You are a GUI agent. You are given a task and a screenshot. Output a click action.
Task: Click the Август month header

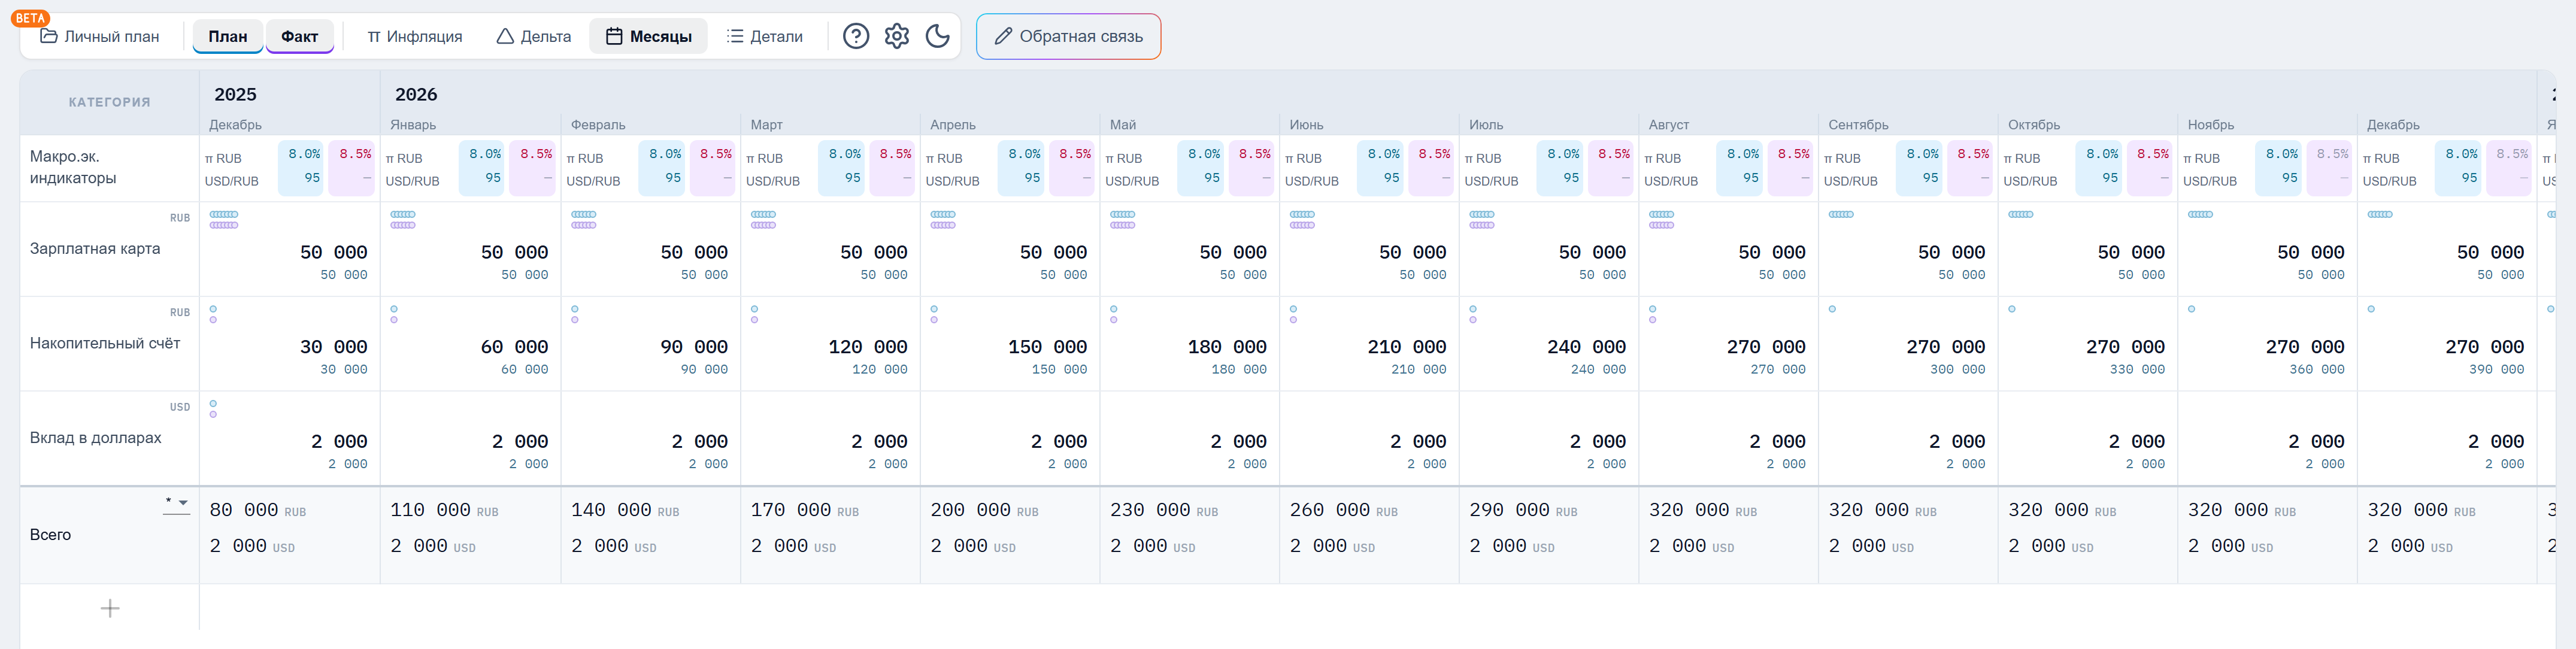pyautogui.click(x=1669, y=125)
